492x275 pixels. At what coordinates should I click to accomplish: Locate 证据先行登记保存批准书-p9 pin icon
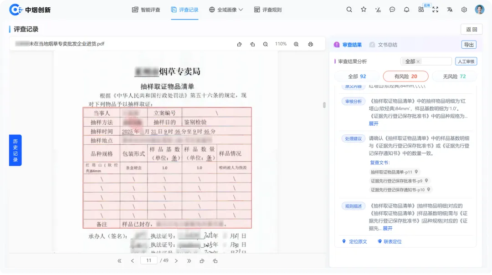click(x=426, y=181)
